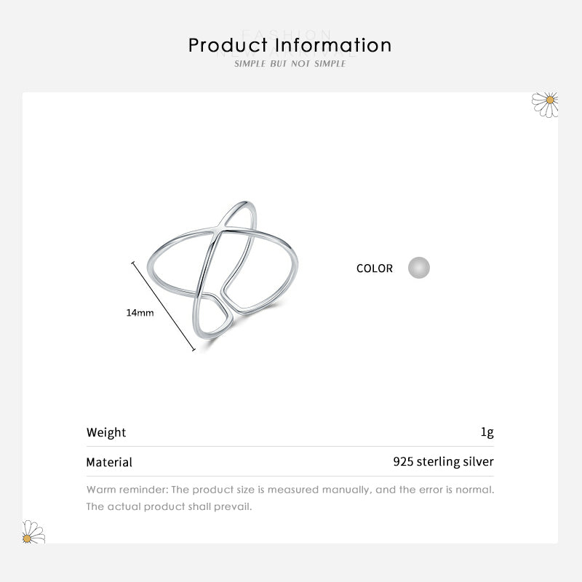Click the Material label
Image resolution: width=582 pixels, height=582 pixels.
click(x=109, y=462)
